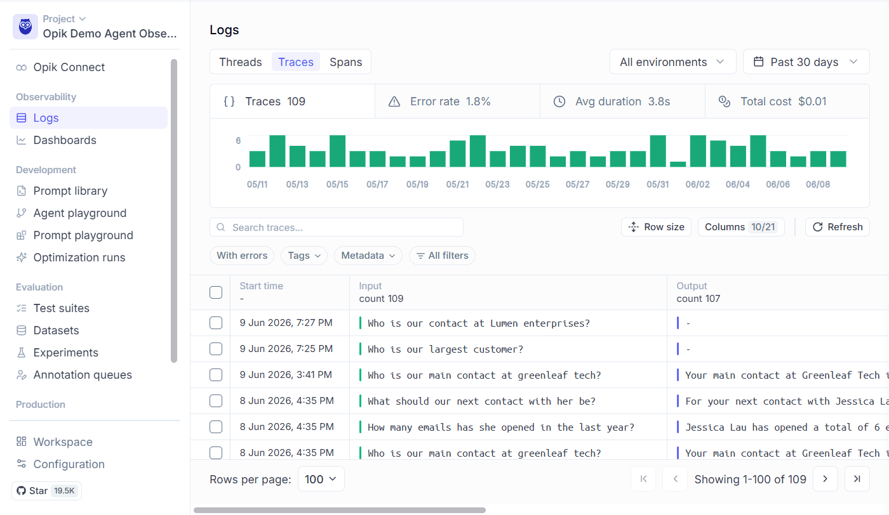Viewport: 889px width, 515px height.
Task: Open the All environments dropdown
Action: point(673,62)
